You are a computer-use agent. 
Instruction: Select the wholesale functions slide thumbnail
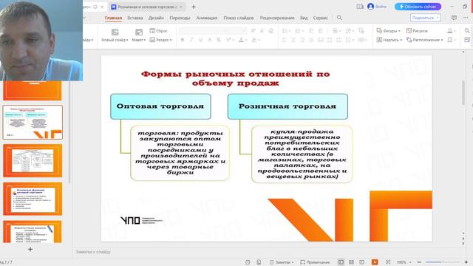tap(33, 199)
